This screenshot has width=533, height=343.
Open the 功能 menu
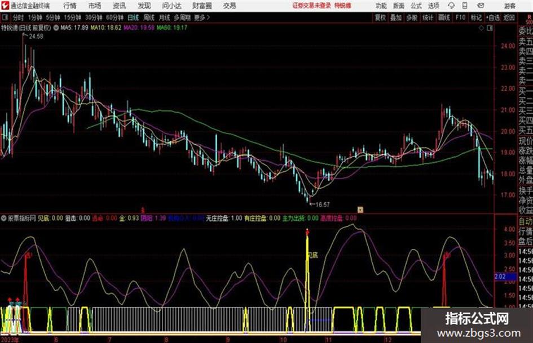point(381,6)
